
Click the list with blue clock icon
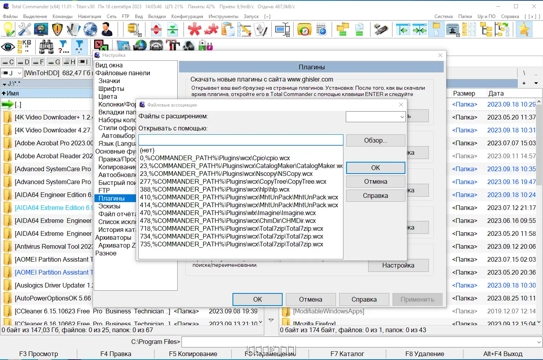(x=321, y=29)
